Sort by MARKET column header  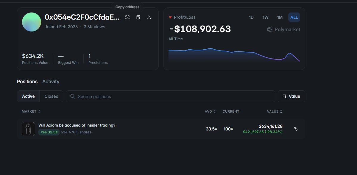click(x=31, y=112)
